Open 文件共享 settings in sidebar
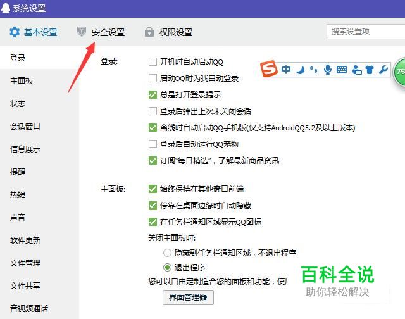405x319 pixels. click(25, 285)
